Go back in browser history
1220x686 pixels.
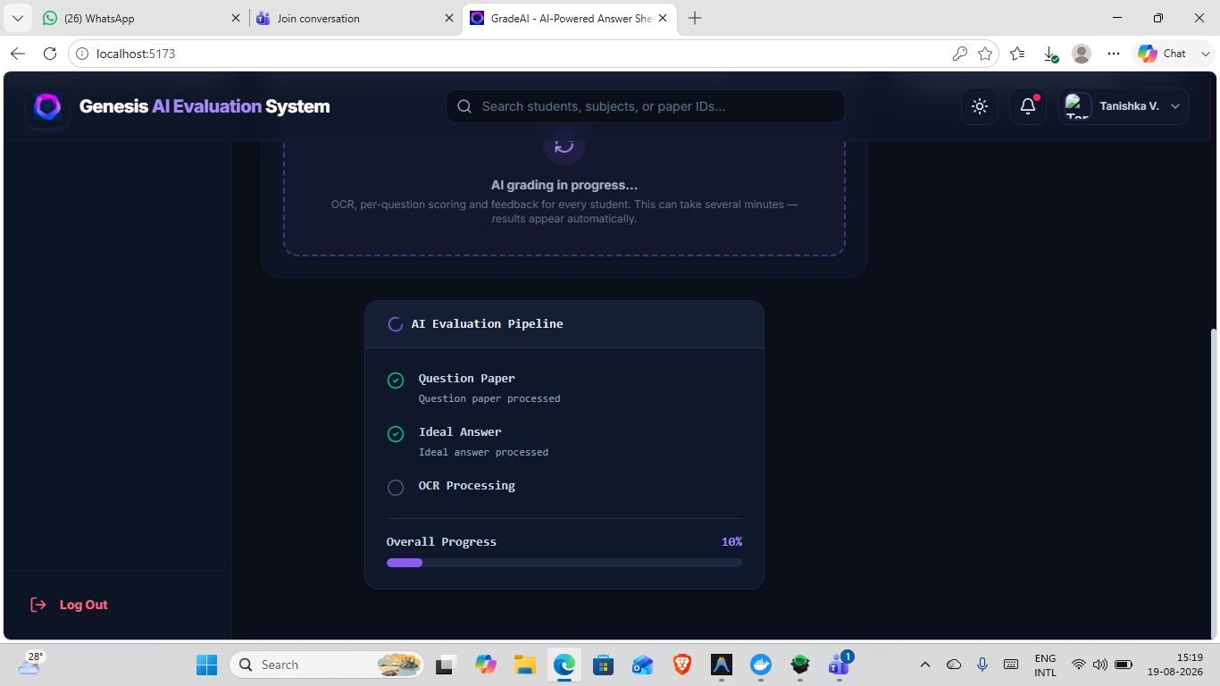coord(18,54)
